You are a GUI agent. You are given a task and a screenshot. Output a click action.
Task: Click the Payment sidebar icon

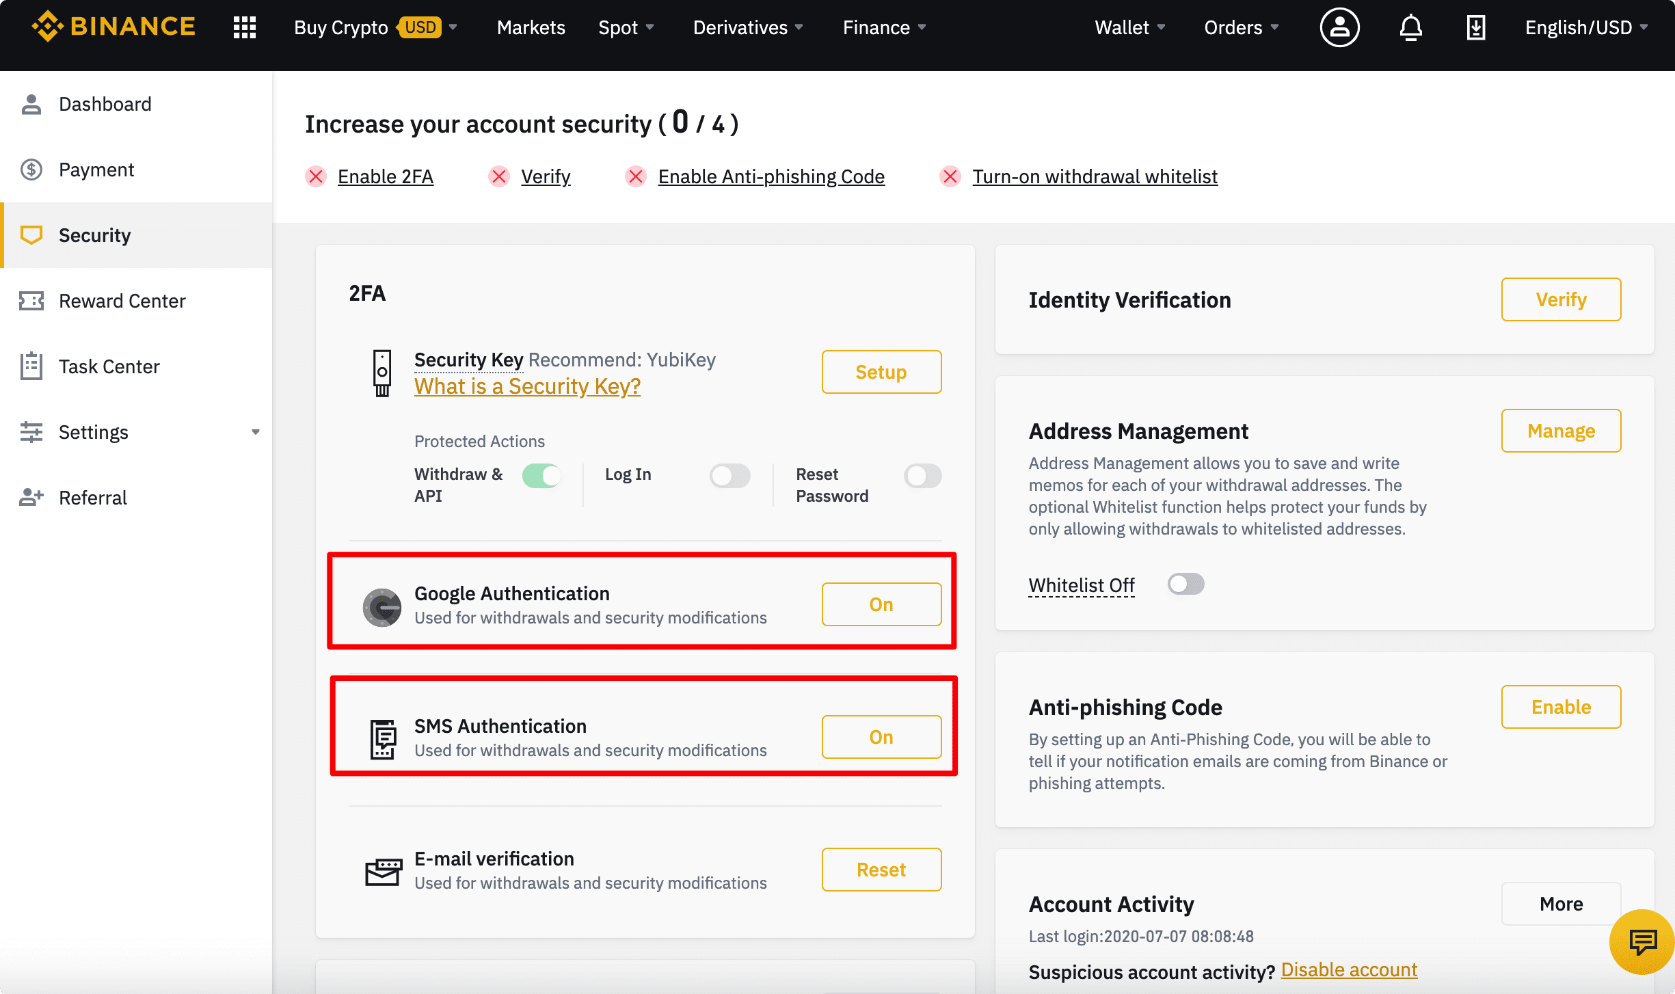click(33, 170)
